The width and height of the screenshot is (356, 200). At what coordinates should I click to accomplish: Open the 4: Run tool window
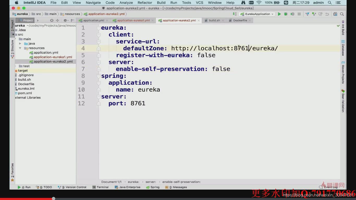point(24,187)
